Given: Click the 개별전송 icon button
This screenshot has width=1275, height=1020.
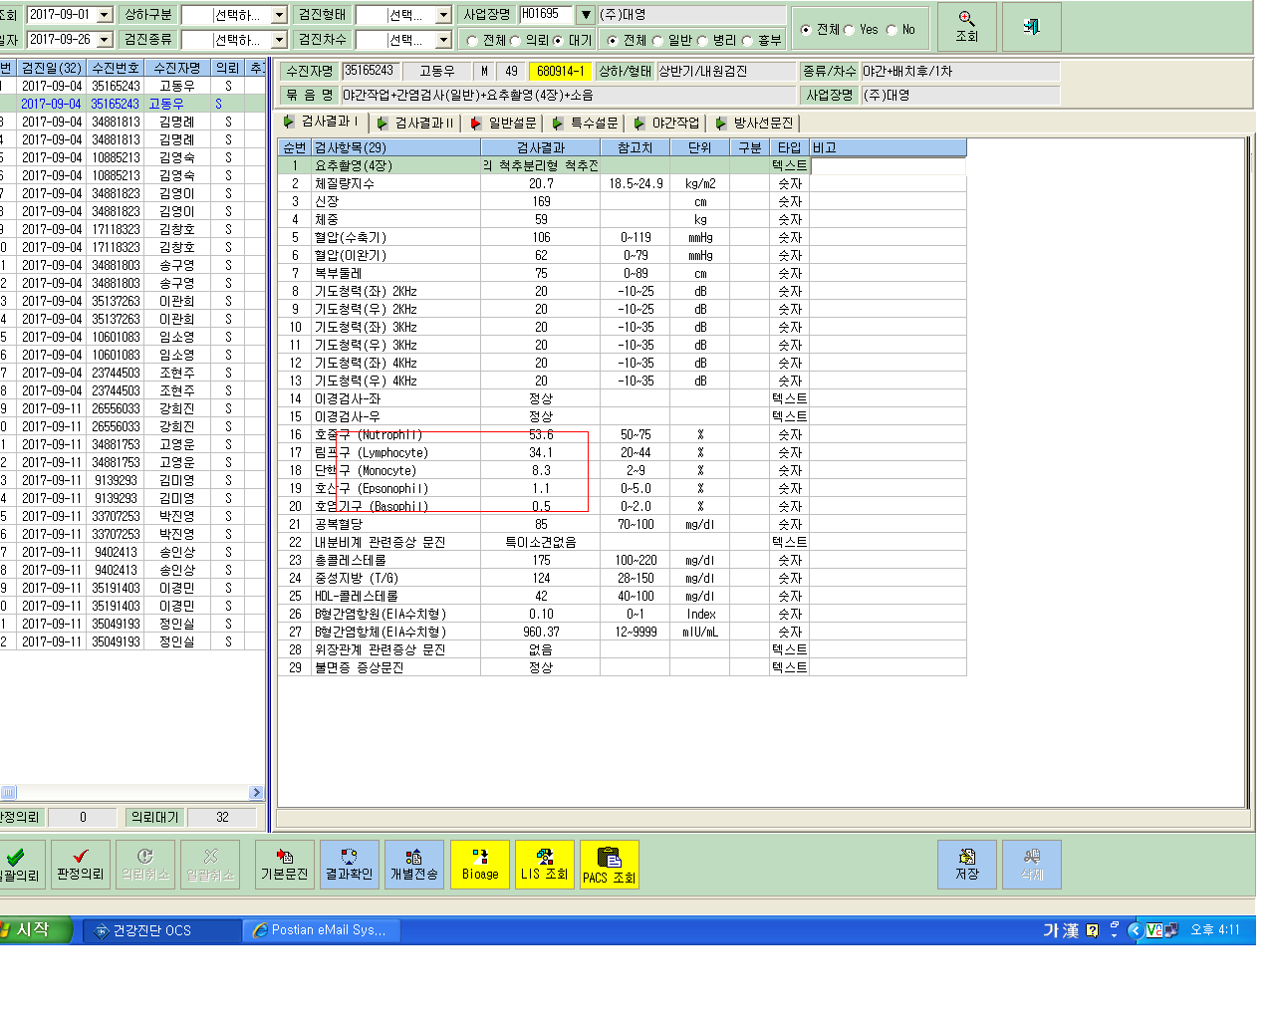Looking at the screenshot, I should click(414, 864).
